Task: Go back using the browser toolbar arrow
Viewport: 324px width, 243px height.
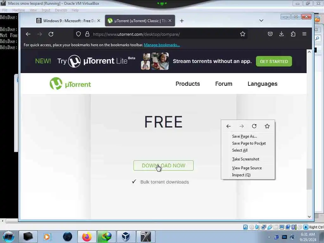Action: [x=28, y=34]
